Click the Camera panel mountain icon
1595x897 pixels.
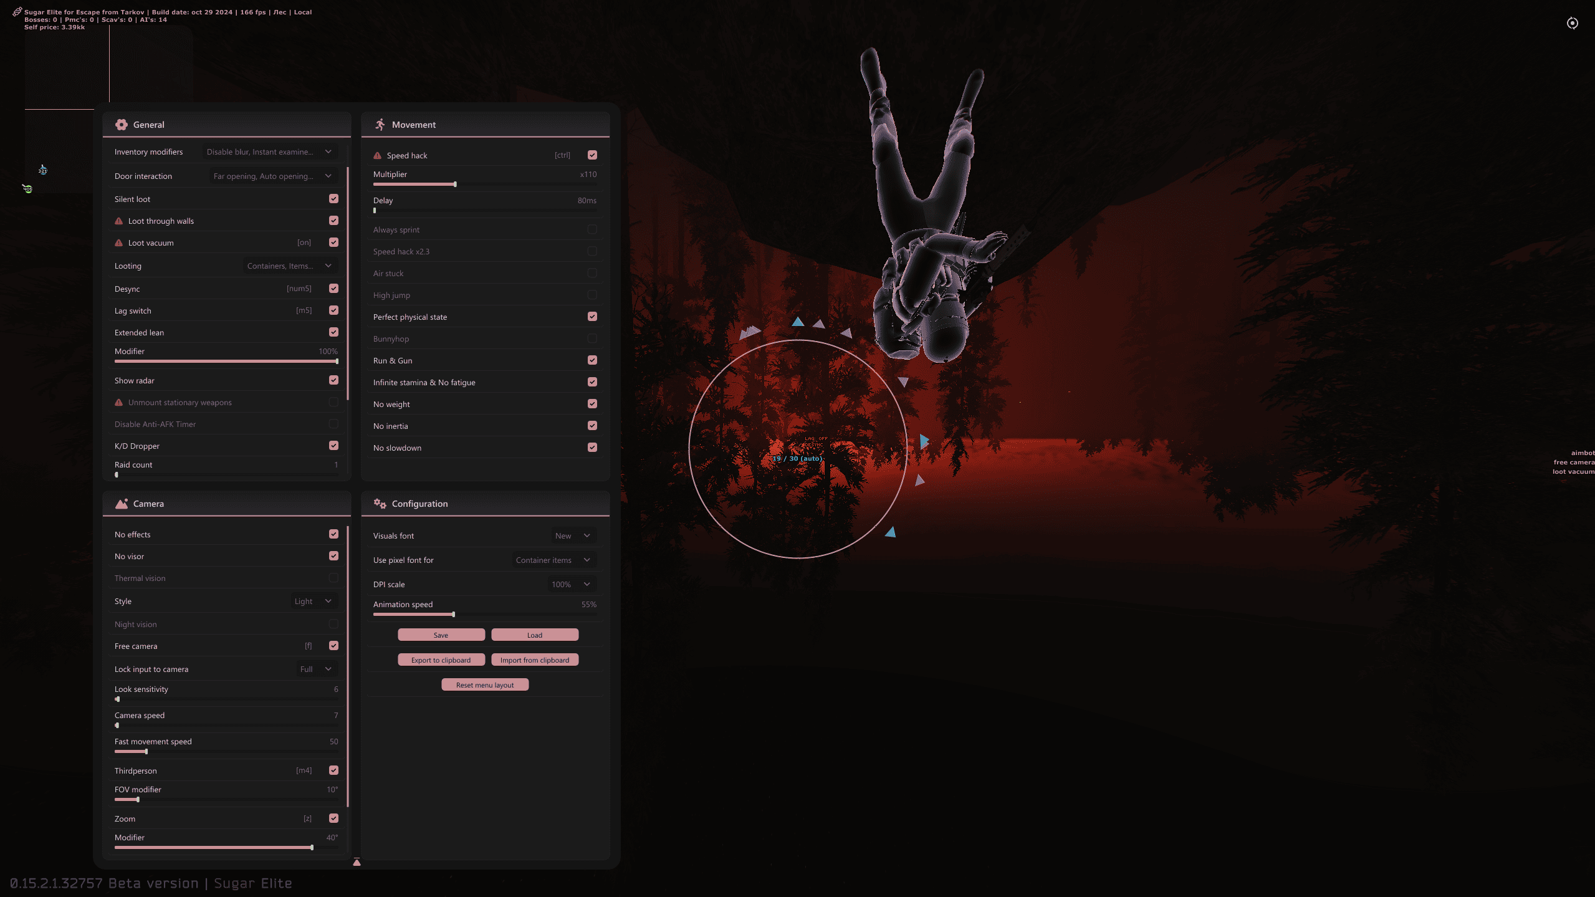pos(121,504)
